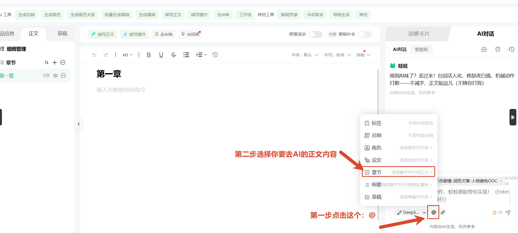Click the 去AI味 editor button
The height and width of the screenshot is (233, 518).
click(x=164, y=34)
